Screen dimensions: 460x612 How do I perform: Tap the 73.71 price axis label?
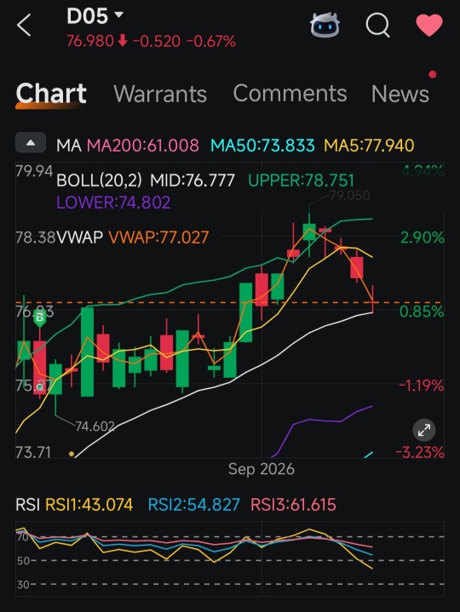click(33, 452)
